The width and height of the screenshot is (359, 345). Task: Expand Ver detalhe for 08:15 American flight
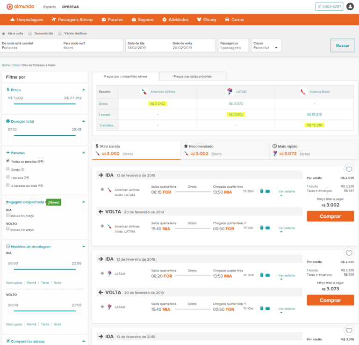[287, 192]
